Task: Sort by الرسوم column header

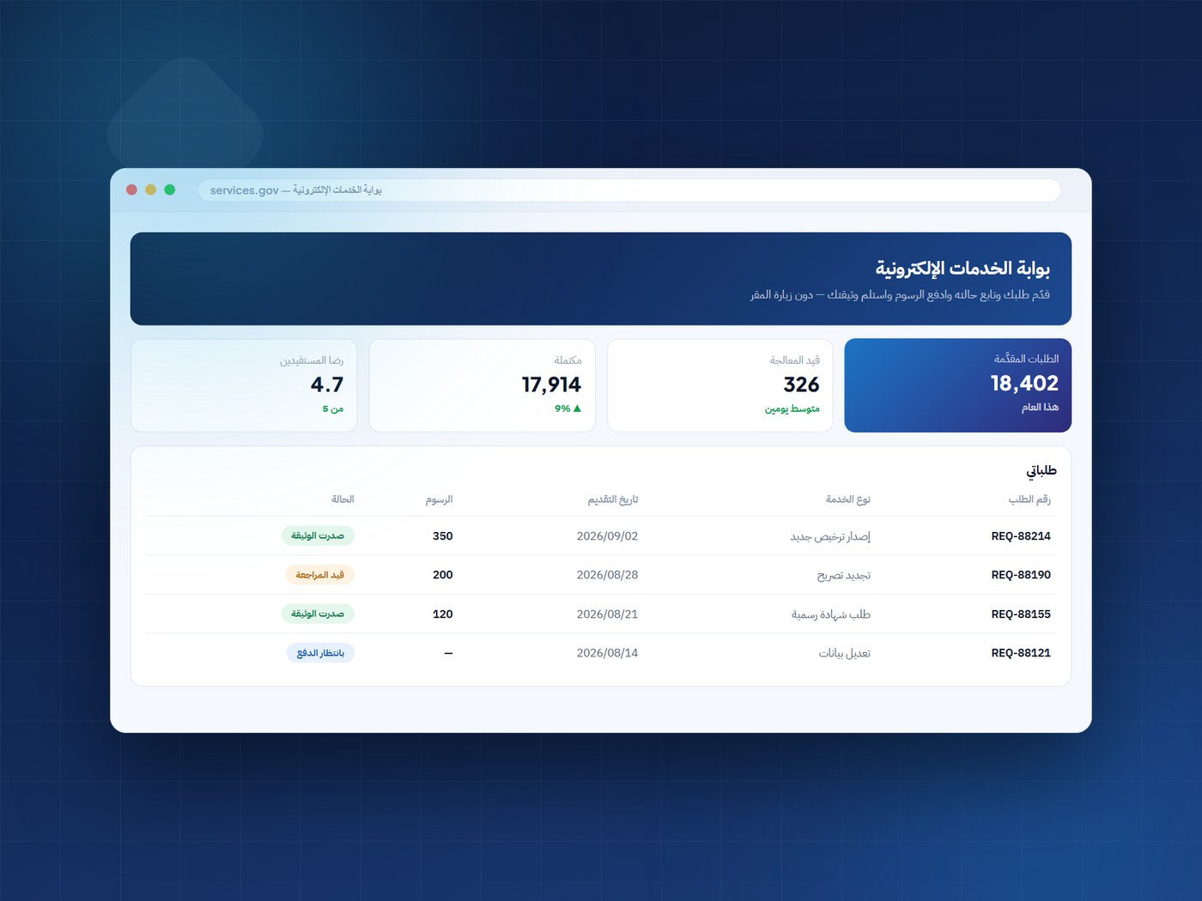Action: [440, 499]
